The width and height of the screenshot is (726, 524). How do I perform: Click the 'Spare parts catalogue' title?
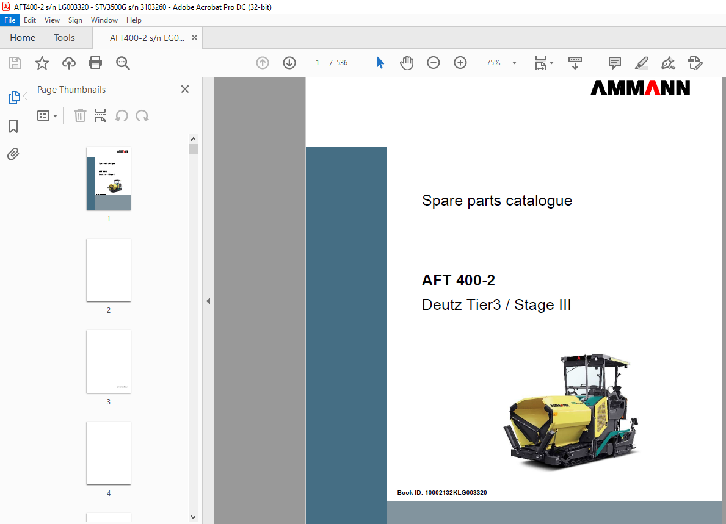tap(497, 201)
